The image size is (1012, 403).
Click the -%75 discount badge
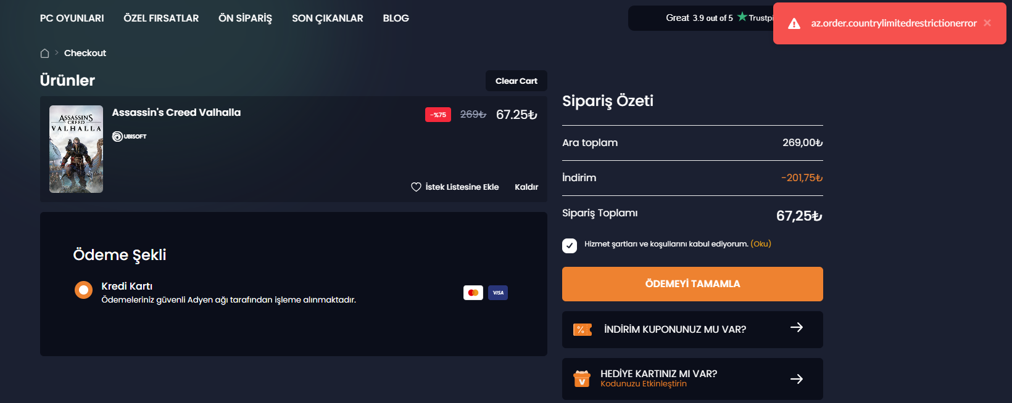[x=438, y=115]
